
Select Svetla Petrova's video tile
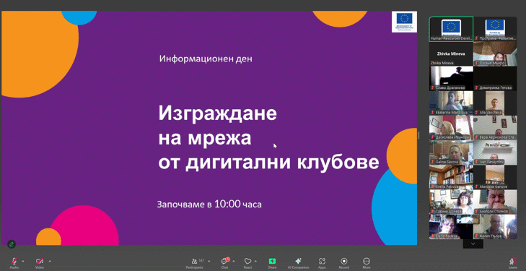pos(451,177)
